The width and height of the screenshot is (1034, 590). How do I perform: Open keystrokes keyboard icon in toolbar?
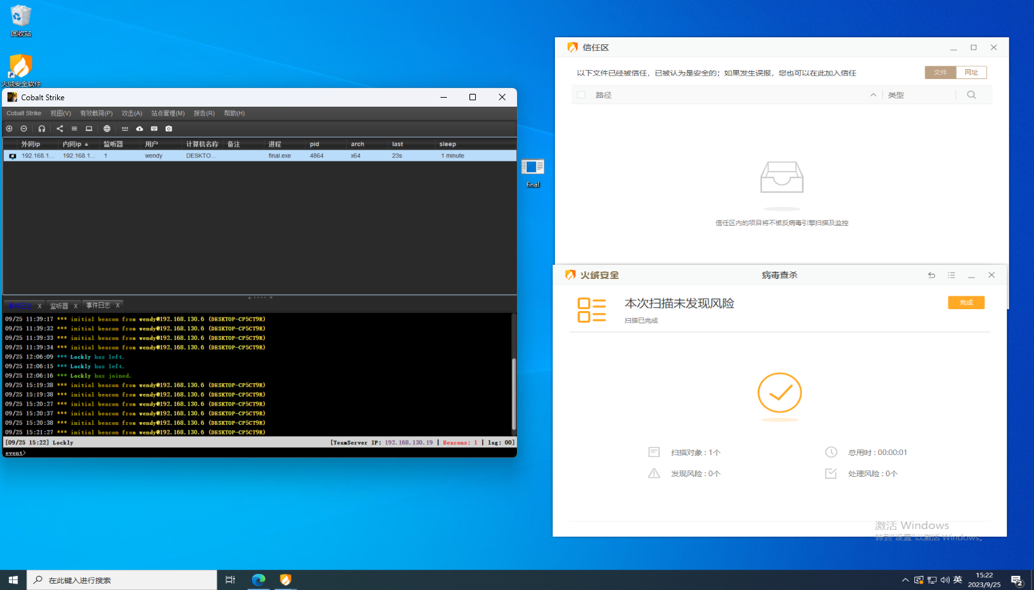154,129
